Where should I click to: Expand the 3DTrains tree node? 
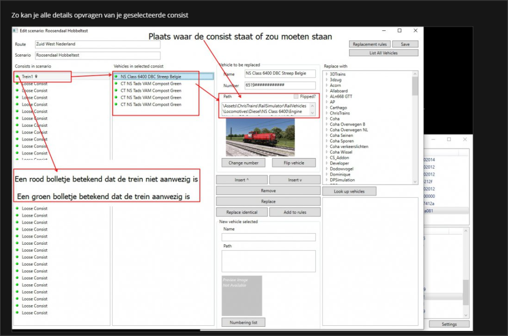[x=326, y=74]
